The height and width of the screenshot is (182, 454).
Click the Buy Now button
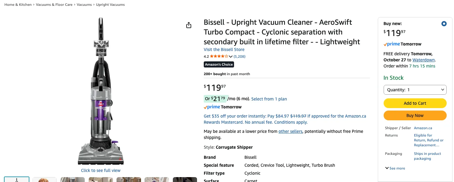tap(415, 115)
